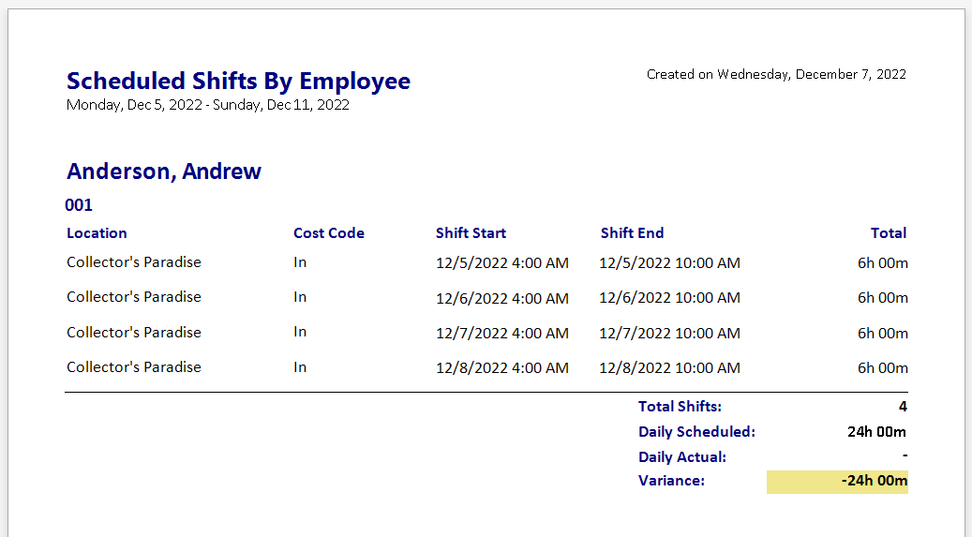This screenshot has width=972, height=537.
Task: Click the Daily Actual dash value
Action: (905, 455)
